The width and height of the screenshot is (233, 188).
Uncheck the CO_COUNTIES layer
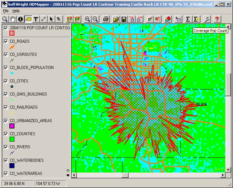tap(6, 134)
